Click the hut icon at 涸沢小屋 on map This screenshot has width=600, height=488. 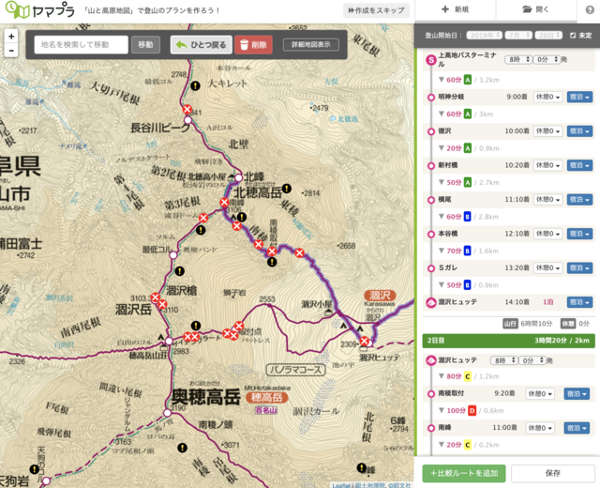(328, 313)
